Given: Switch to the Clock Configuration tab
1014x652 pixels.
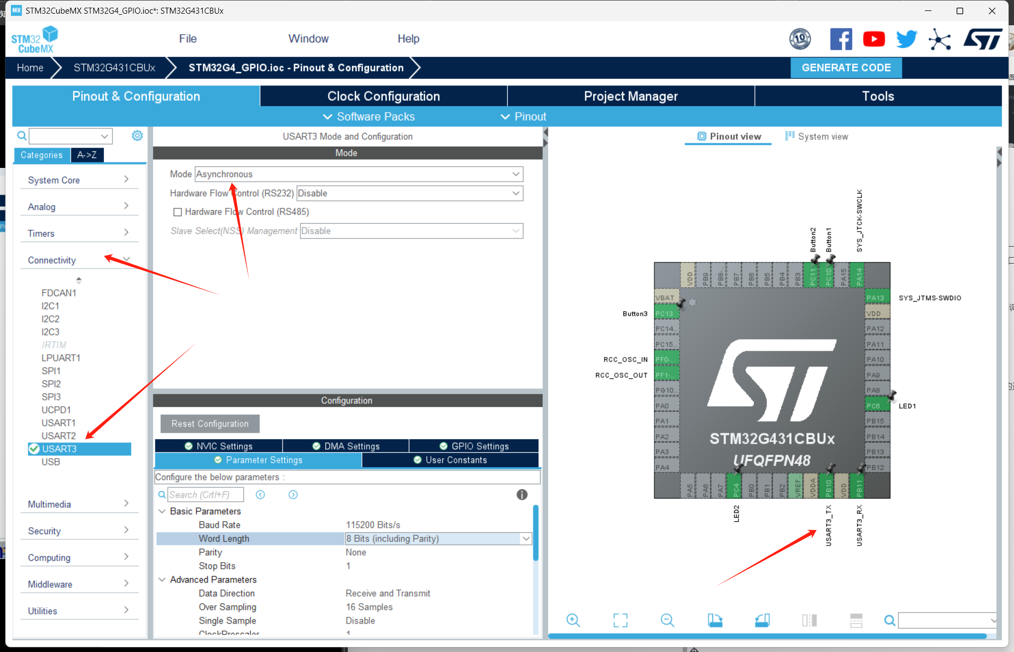Looking at the screenshot, I should point(384,96).
